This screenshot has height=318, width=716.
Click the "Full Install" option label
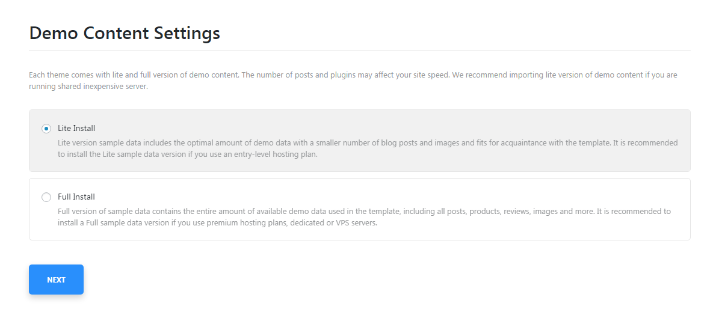tap(76, 197)
